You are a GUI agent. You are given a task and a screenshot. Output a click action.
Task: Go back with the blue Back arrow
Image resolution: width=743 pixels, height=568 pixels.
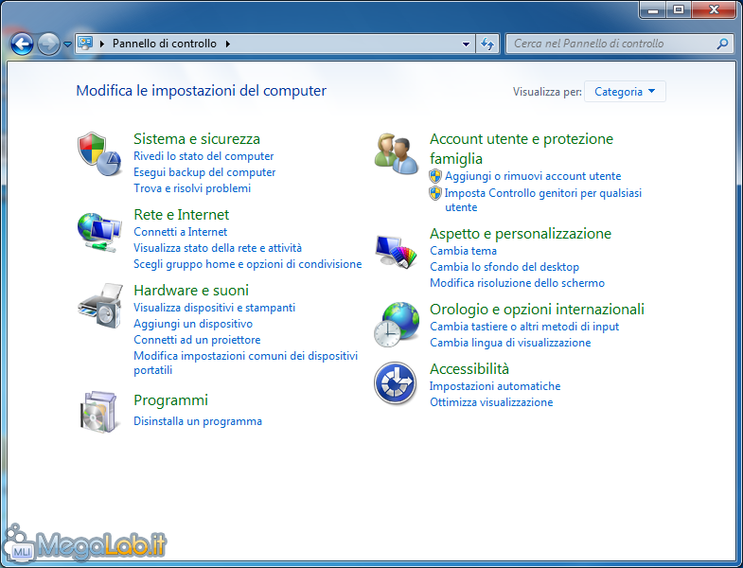click(22, 44)
